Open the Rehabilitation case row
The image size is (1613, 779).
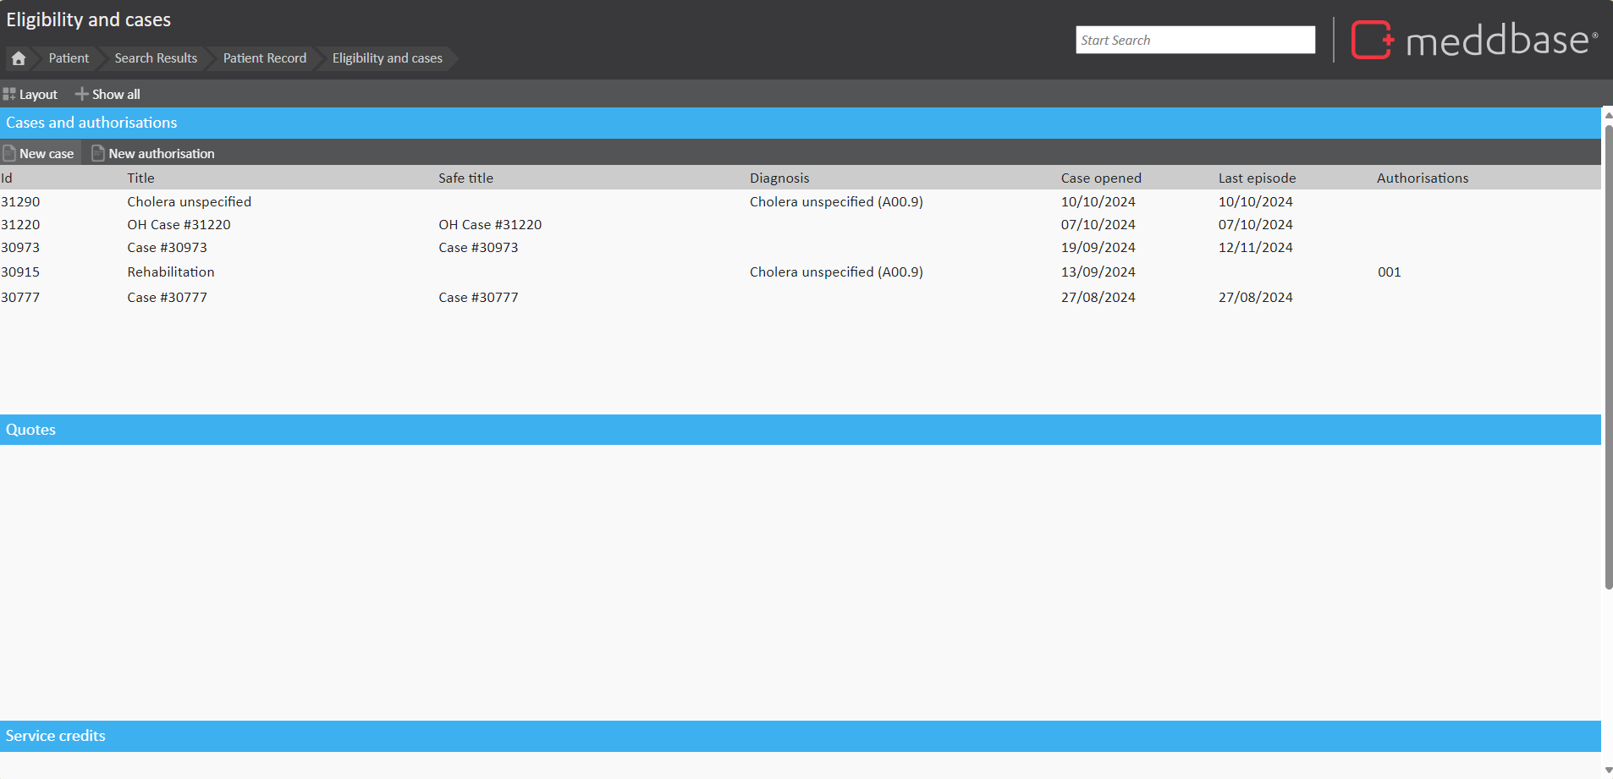click(171, 272)
